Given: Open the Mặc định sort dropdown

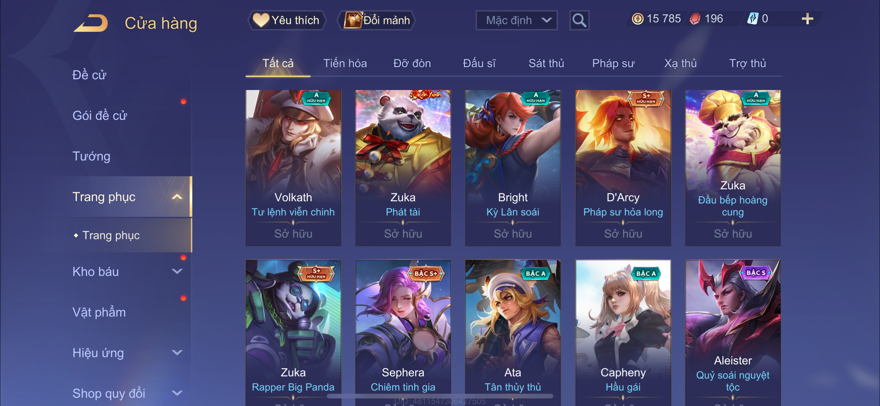Looking at the screenshot, I should (x=516, y=20).
